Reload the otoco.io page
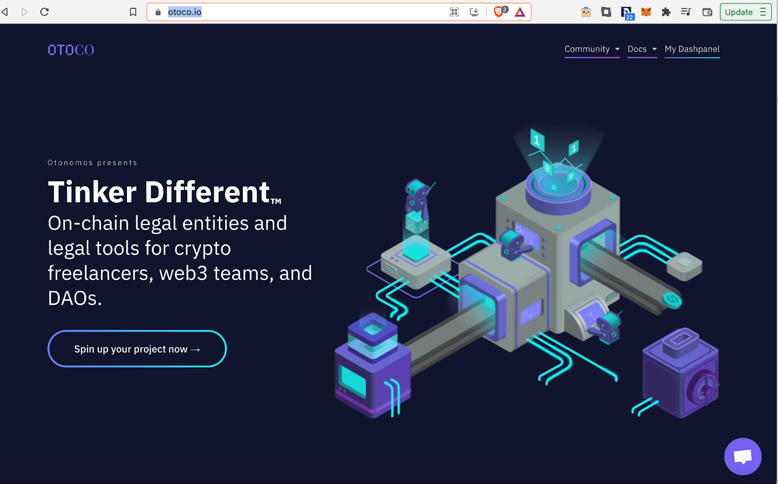Screen dimensions: 778x484 coord(44,12)
